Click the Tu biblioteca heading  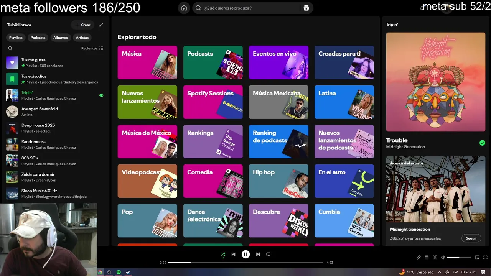click(19, 25)
